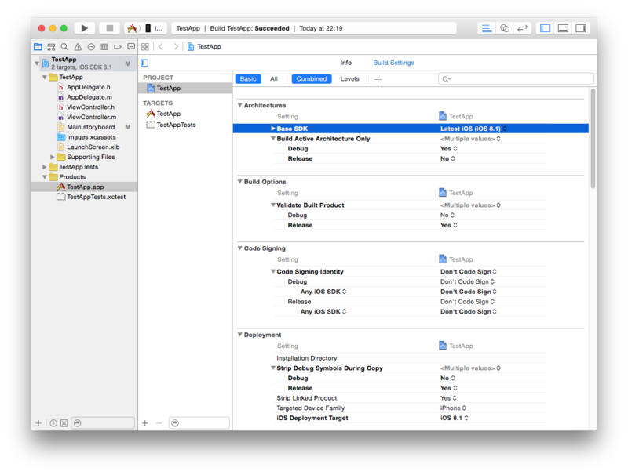Expand the Supporting Files group

coord(52,157)
